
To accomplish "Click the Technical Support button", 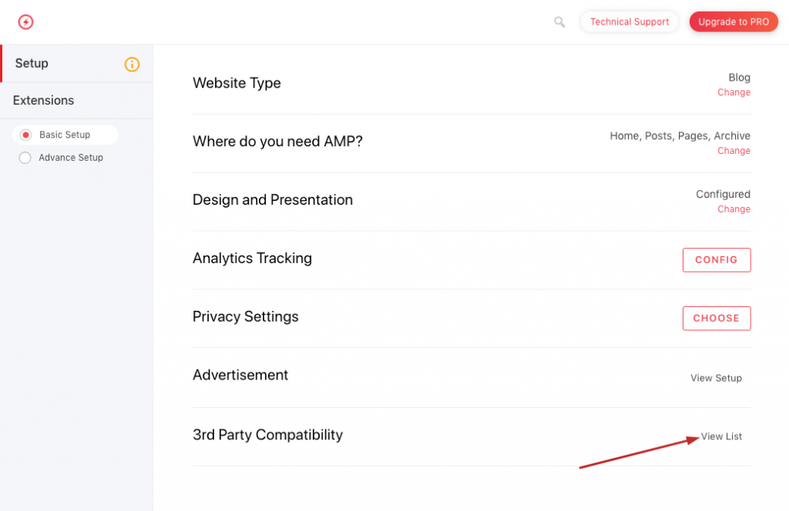I will (x=630, y=22).
